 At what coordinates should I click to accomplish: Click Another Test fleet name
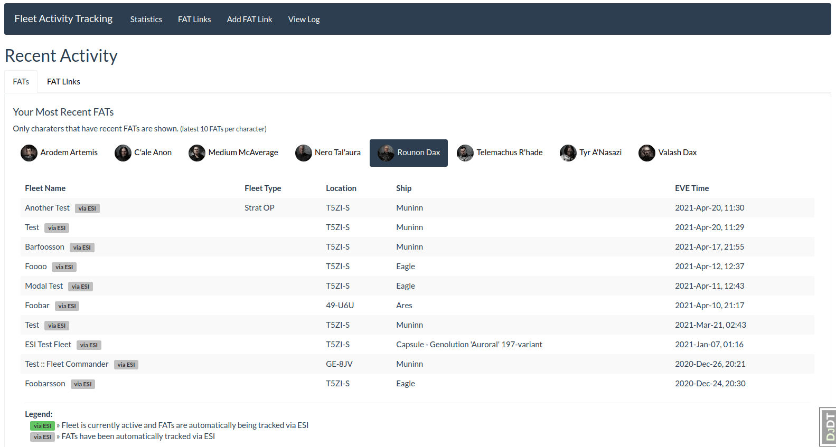(48, 208)
